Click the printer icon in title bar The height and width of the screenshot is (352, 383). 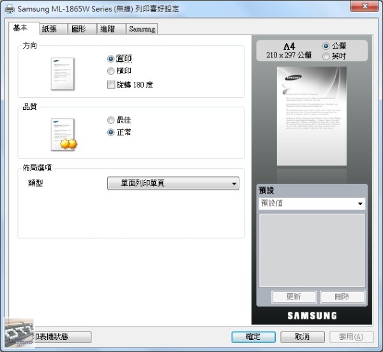(x=10, y=9)
